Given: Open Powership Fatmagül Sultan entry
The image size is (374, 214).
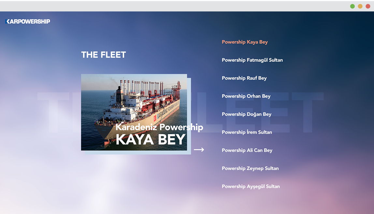Looking at the screenshot, I should tap(252, 60).
